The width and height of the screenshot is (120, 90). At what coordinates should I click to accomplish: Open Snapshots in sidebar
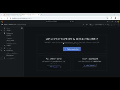(9, 38)
